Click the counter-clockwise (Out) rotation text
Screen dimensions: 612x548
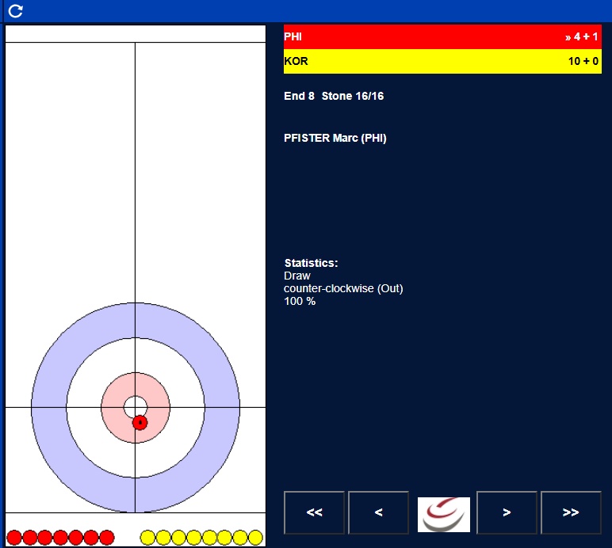(x=343, y=288)
